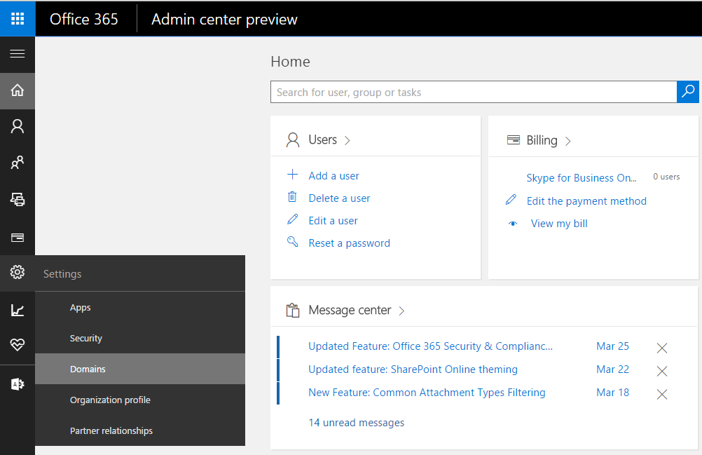Click Edit the payment method link
Screen dimensions: 702x455
pyautogui.click(x=586, y=201)
